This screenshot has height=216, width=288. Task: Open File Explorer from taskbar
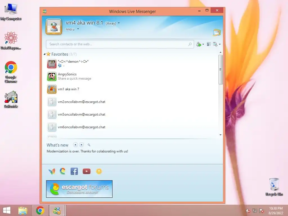click(23, 210)
